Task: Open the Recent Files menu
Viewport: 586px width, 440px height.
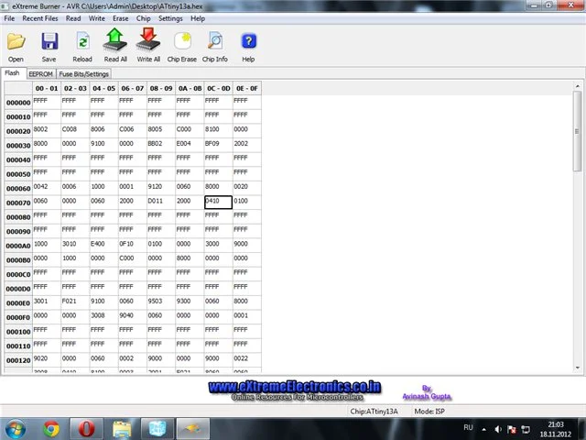Action: click(40, 18)
